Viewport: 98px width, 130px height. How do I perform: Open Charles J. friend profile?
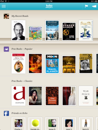click(x=19, y=124)
